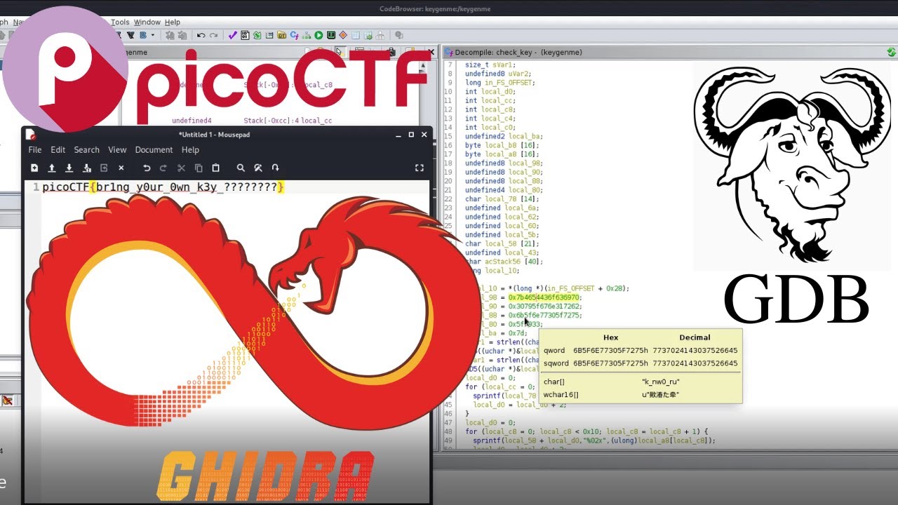Click the Go To line icon in Mousepad toolbar

[x=275, y=168]
